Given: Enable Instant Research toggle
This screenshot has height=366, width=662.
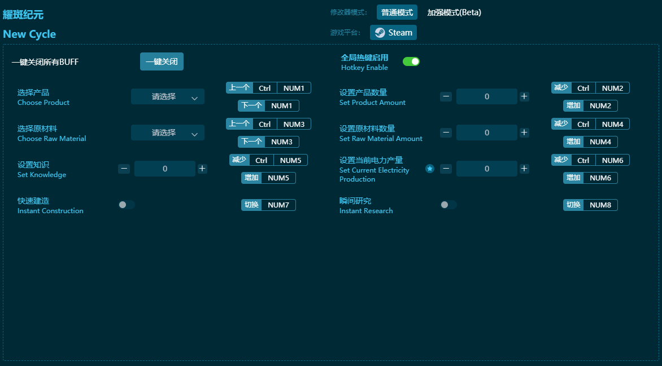Looking at the screenshot, I should tap(448, 205).
